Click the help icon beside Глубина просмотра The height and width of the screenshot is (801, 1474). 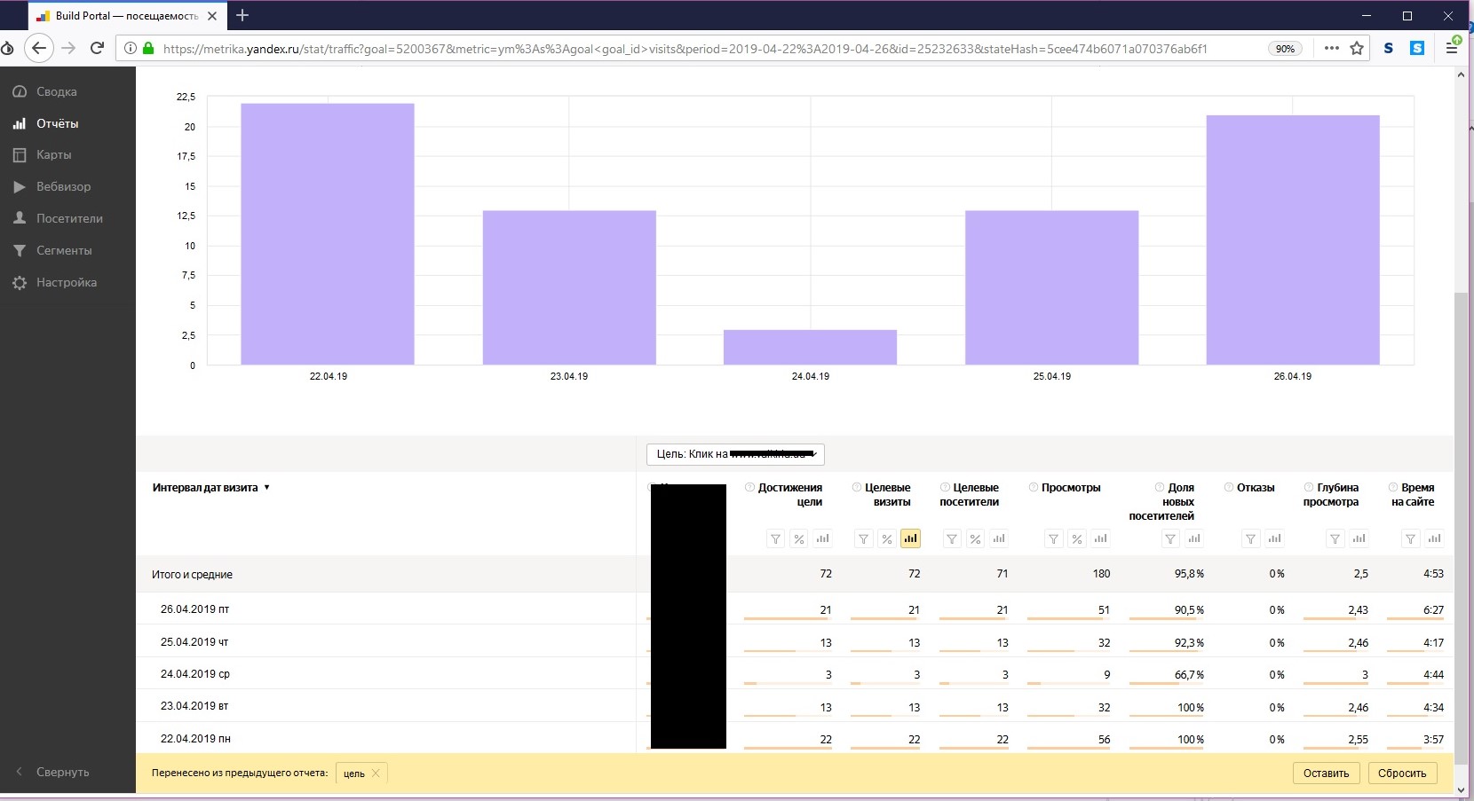click(x=1309, y=487)
